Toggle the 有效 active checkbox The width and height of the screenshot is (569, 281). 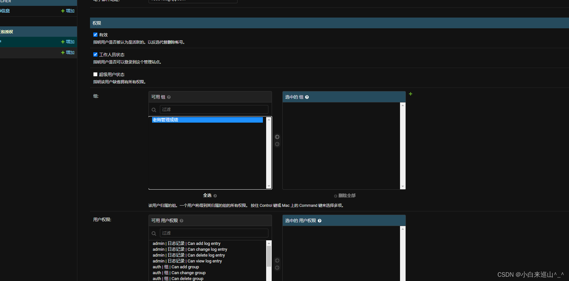(x=95, y=34)
